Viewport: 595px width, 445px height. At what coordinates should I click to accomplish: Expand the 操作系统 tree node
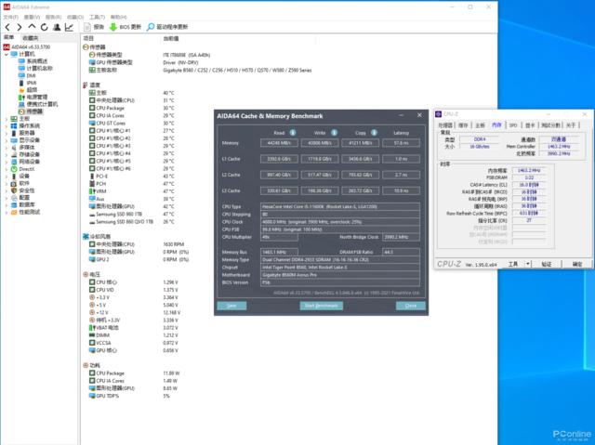click(7, 125)
